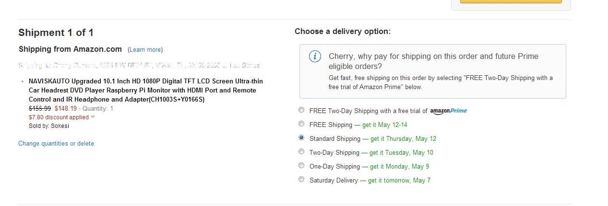Click the 'get it tomorrow, May 7' text
The image size is (608, 206).
coord(399,181)
